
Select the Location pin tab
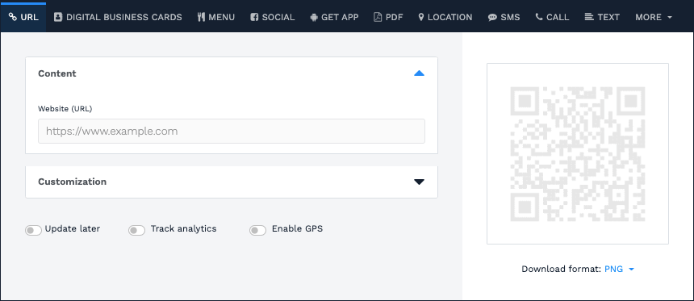click(x=445, y=17)
